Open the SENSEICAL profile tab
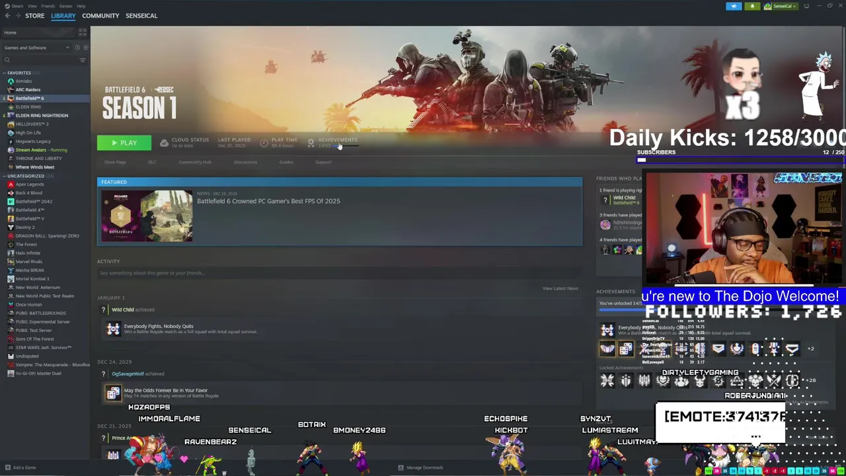Image resolution: width=846 pixels, height=476 pixels. tap(141, 15)
